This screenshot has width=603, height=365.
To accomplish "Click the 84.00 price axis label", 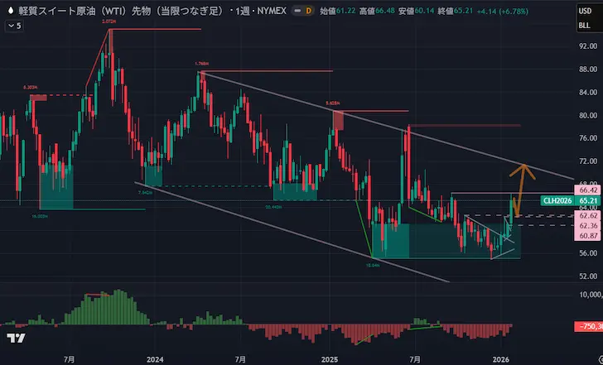I will coord(588,92).
